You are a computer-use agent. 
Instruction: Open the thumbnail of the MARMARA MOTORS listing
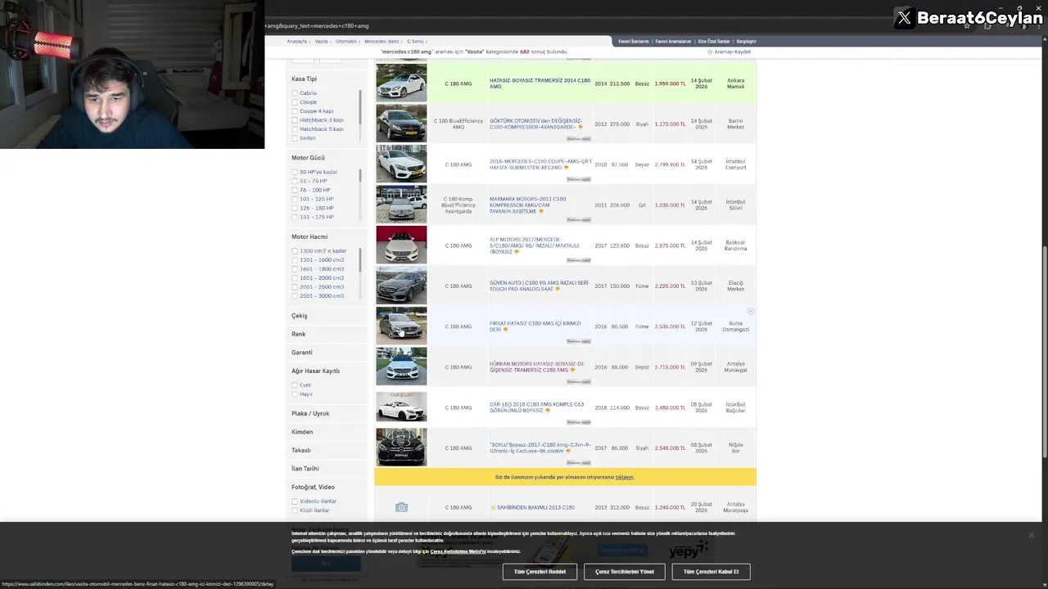[x=401, y=205]
